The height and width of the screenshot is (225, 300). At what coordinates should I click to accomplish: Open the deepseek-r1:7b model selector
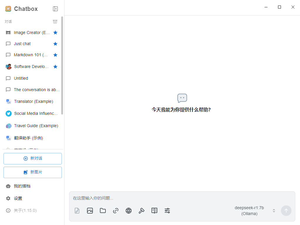click(249, 211)
